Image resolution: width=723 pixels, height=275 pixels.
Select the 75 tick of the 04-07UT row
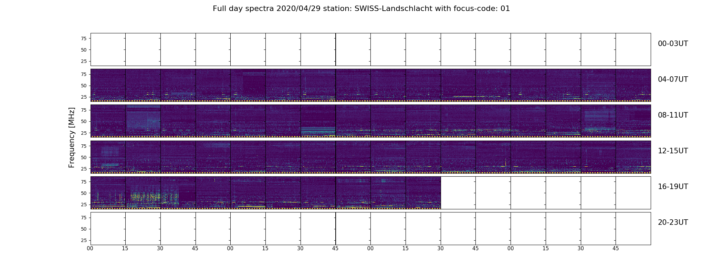pos(83,74)
